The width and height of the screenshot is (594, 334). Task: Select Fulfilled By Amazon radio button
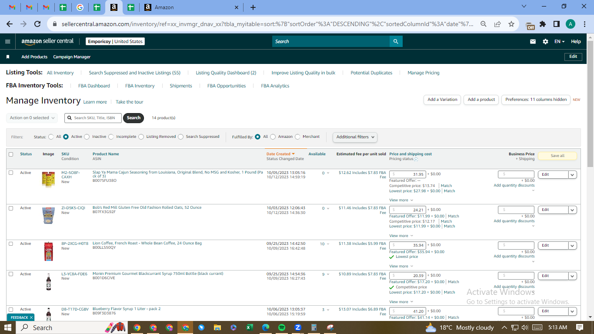pyautogui.click(x=273, y=137)
